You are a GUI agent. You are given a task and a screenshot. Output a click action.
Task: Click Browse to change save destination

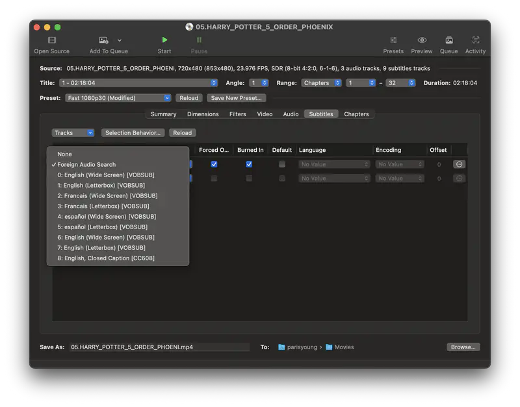click(x=463, y=347)
